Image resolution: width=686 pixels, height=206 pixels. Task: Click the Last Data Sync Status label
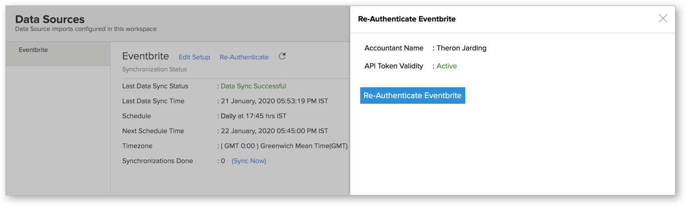(x=155, y=86)
